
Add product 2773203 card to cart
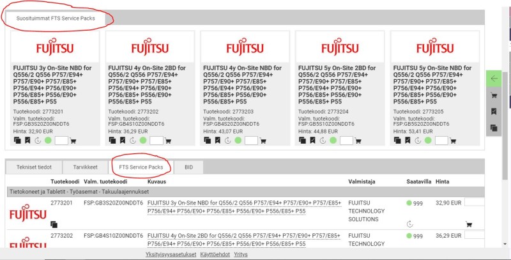(263, 141)
